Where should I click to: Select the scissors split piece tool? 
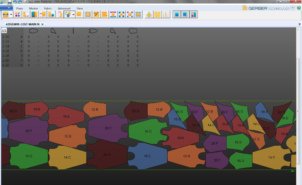coord(96,14)
